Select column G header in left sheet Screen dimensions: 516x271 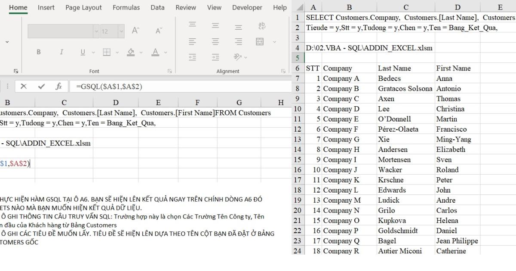click(x=239, y=102)
